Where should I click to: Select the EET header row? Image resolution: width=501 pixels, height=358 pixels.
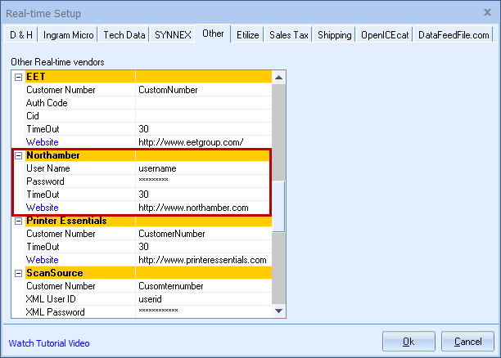coord(148,77)
